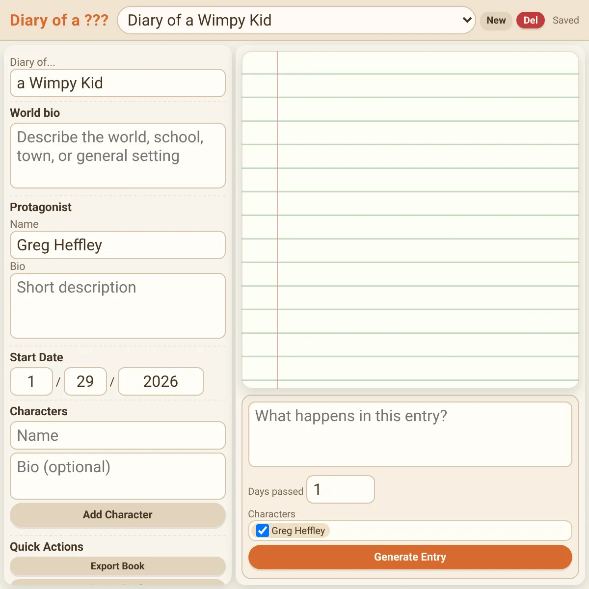Click the Days passed number field

(341, 489)
